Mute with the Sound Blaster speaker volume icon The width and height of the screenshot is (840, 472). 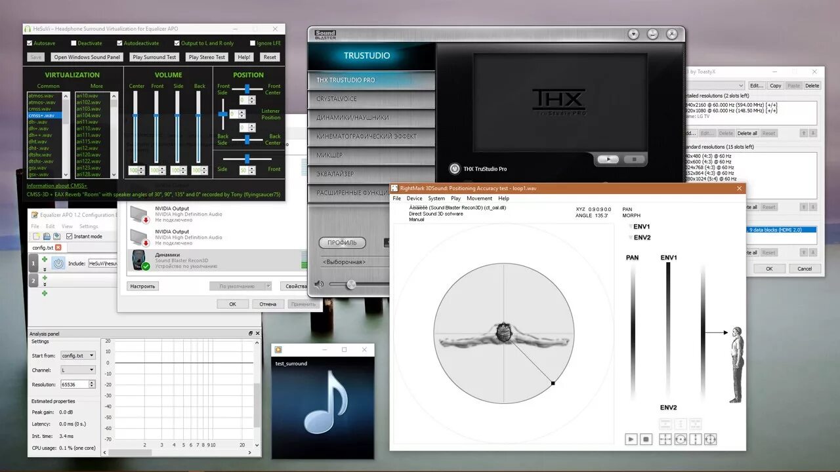pos(320,285)
